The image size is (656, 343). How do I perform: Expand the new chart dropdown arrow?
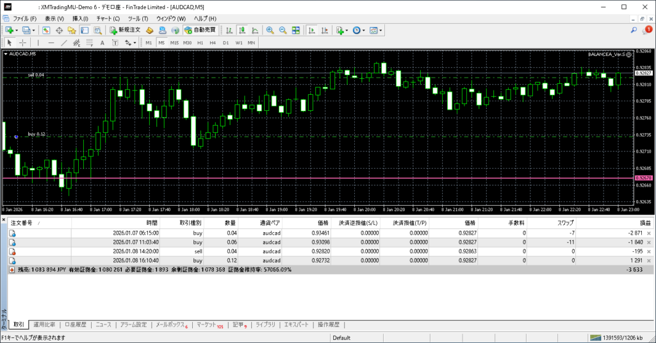pos(16,30)
